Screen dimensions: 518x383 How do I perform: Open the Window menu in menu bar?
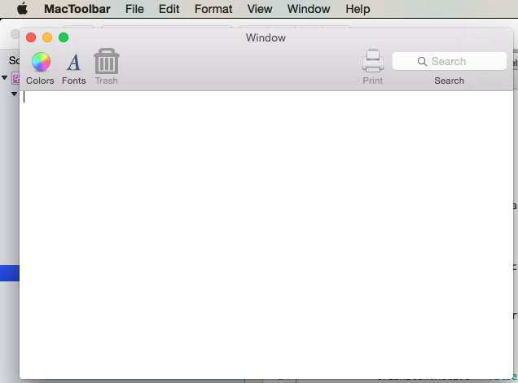[x=309, y=9]
